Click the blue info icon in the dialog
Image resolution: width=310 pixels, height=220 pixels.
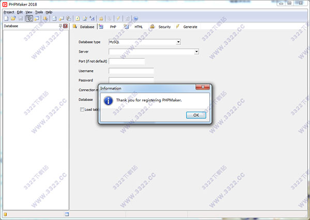click(x=109, y=100)
